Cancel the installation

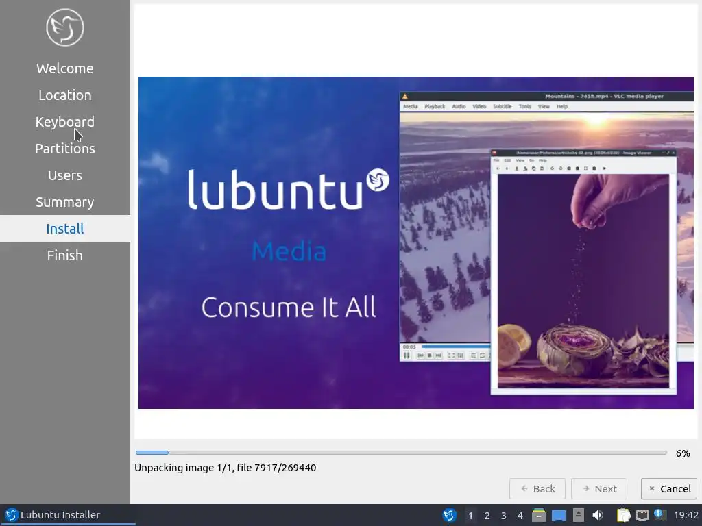pyautogui.click(x=669, y=489)
